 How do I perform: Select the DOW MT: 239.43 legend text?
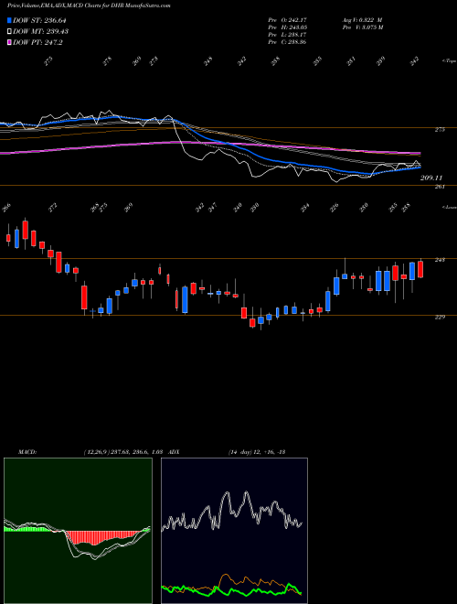(x=40, y=31)
